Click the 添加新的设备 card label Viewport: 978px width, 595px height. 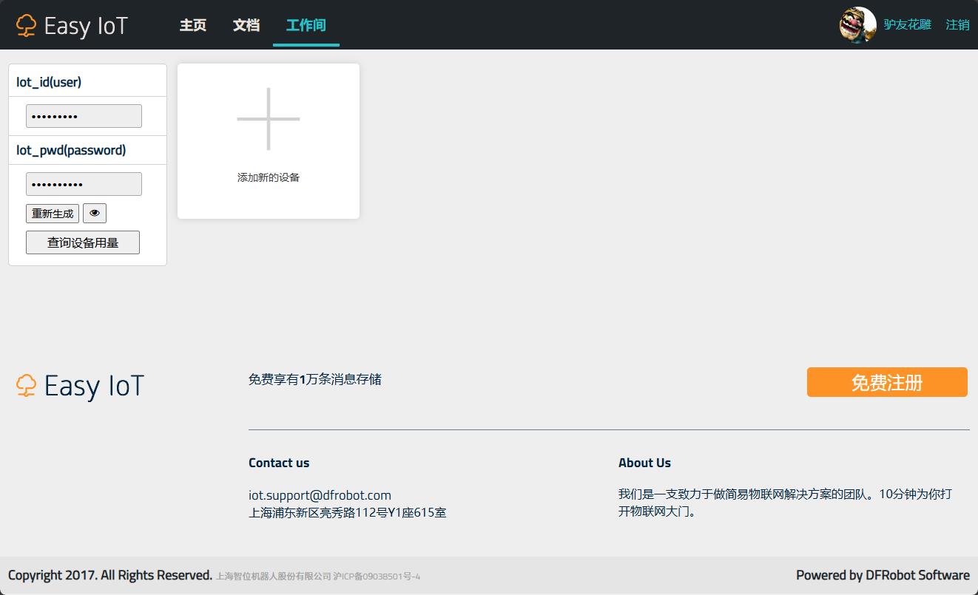coord(269,177)
